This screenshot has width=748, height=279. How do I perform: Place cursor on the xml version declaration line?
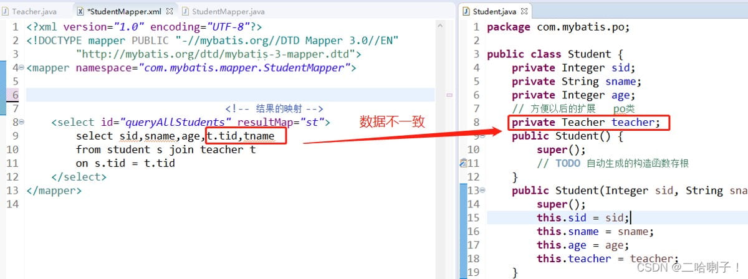[145, 27]
